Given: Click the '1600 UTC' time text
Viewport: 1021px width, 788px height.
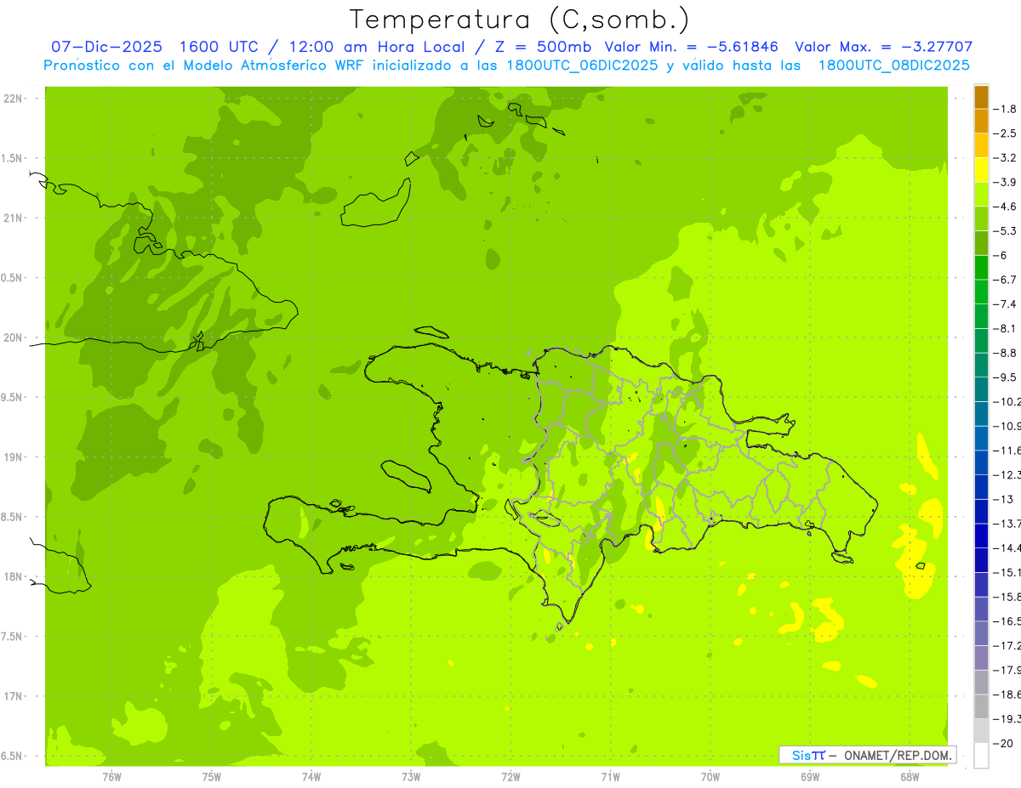Looking at the screenshot, I should click(x=219, y=47).
